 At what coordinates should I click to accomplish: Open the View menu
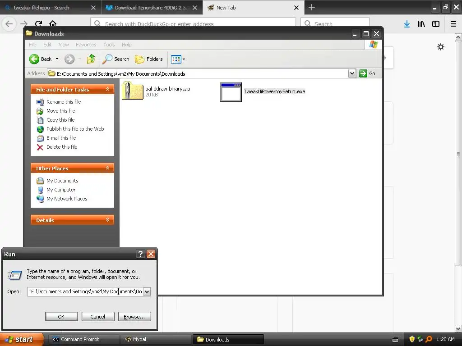coord(64,45)
